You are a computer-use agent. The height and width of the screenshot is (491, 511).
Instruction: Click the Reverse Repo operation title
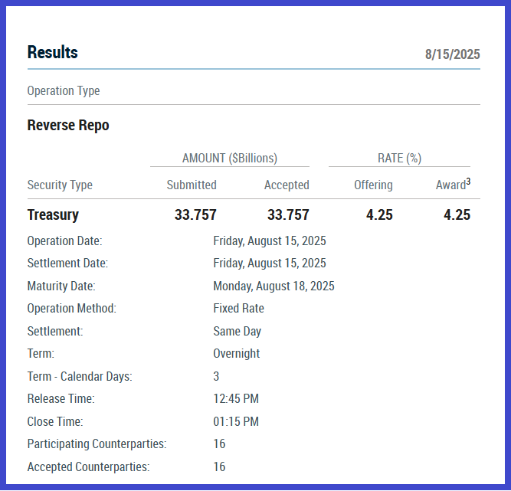68,126
